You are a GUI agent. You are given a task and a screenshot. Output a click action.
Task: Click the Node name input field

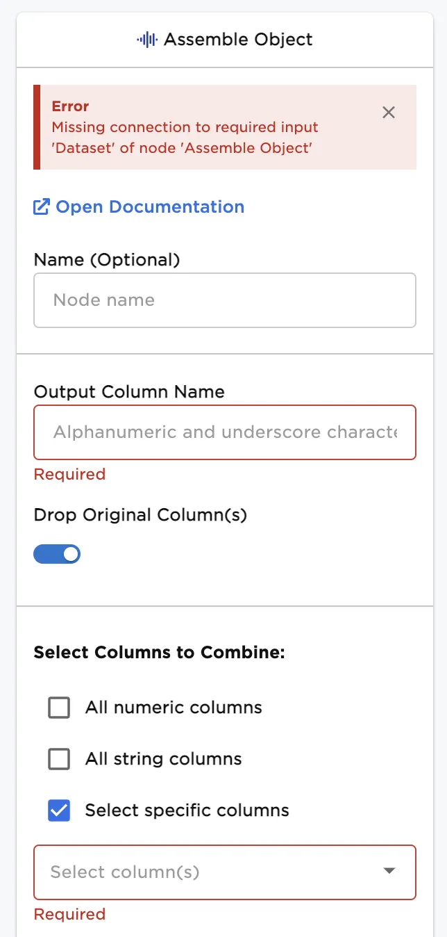tap(225, 300)
